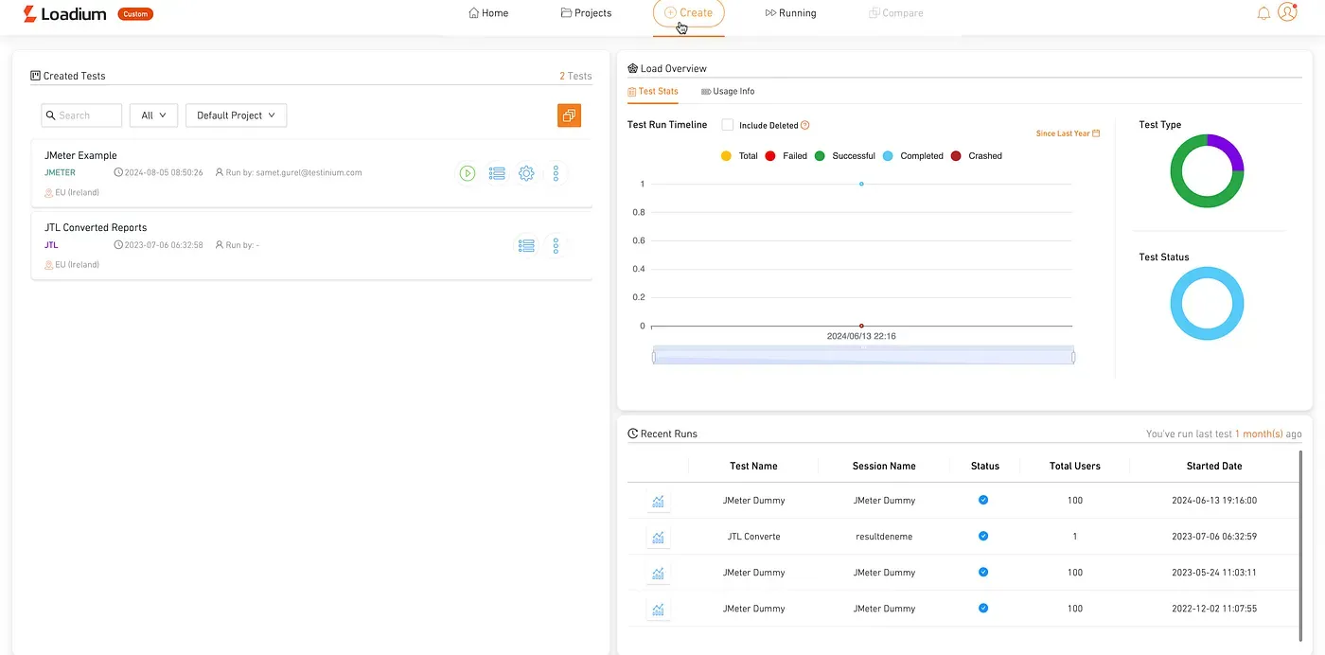
Task: Go to the Home menu
Action: click(488, 13)
